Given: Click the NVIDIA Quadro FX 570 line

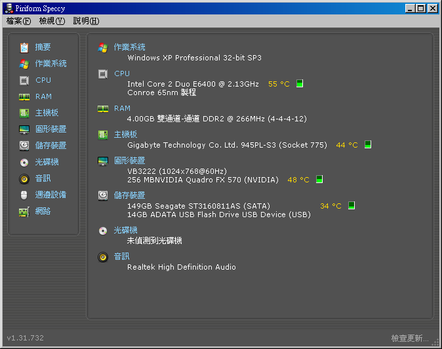Looking at the screenshot, I should (203, 180).
